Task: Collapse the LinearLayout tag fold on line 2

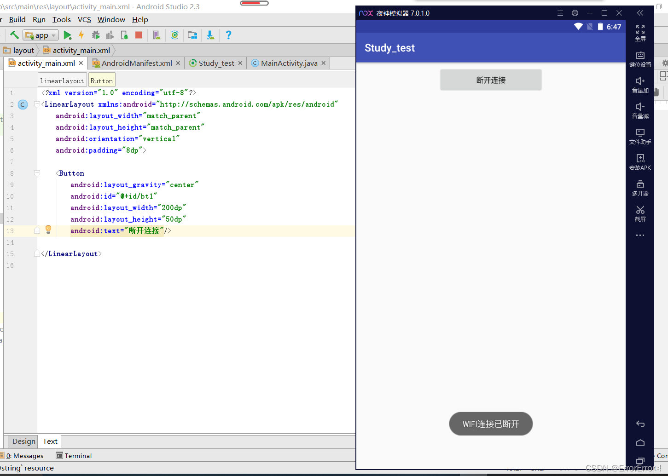Action: point(37,104)
